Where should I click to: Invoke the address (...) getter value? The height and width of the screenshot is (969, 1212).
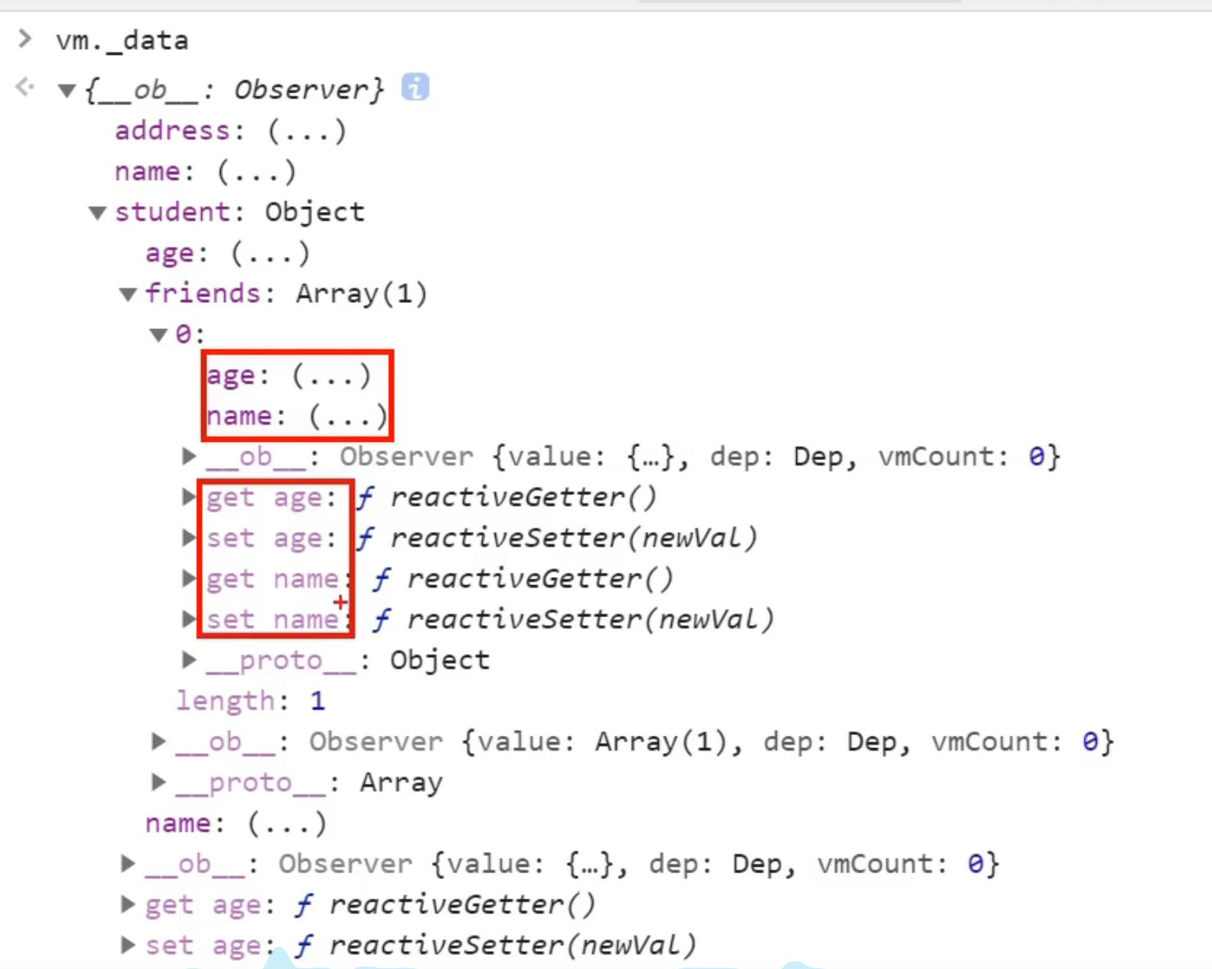click(307, 131)
